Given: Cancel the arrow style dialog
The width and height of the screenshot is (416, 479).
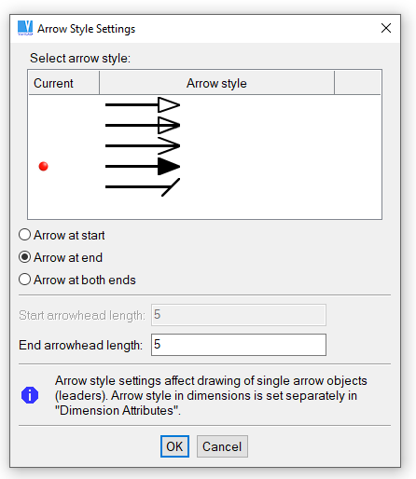Looking at the screenshot, I should [222, 446].
